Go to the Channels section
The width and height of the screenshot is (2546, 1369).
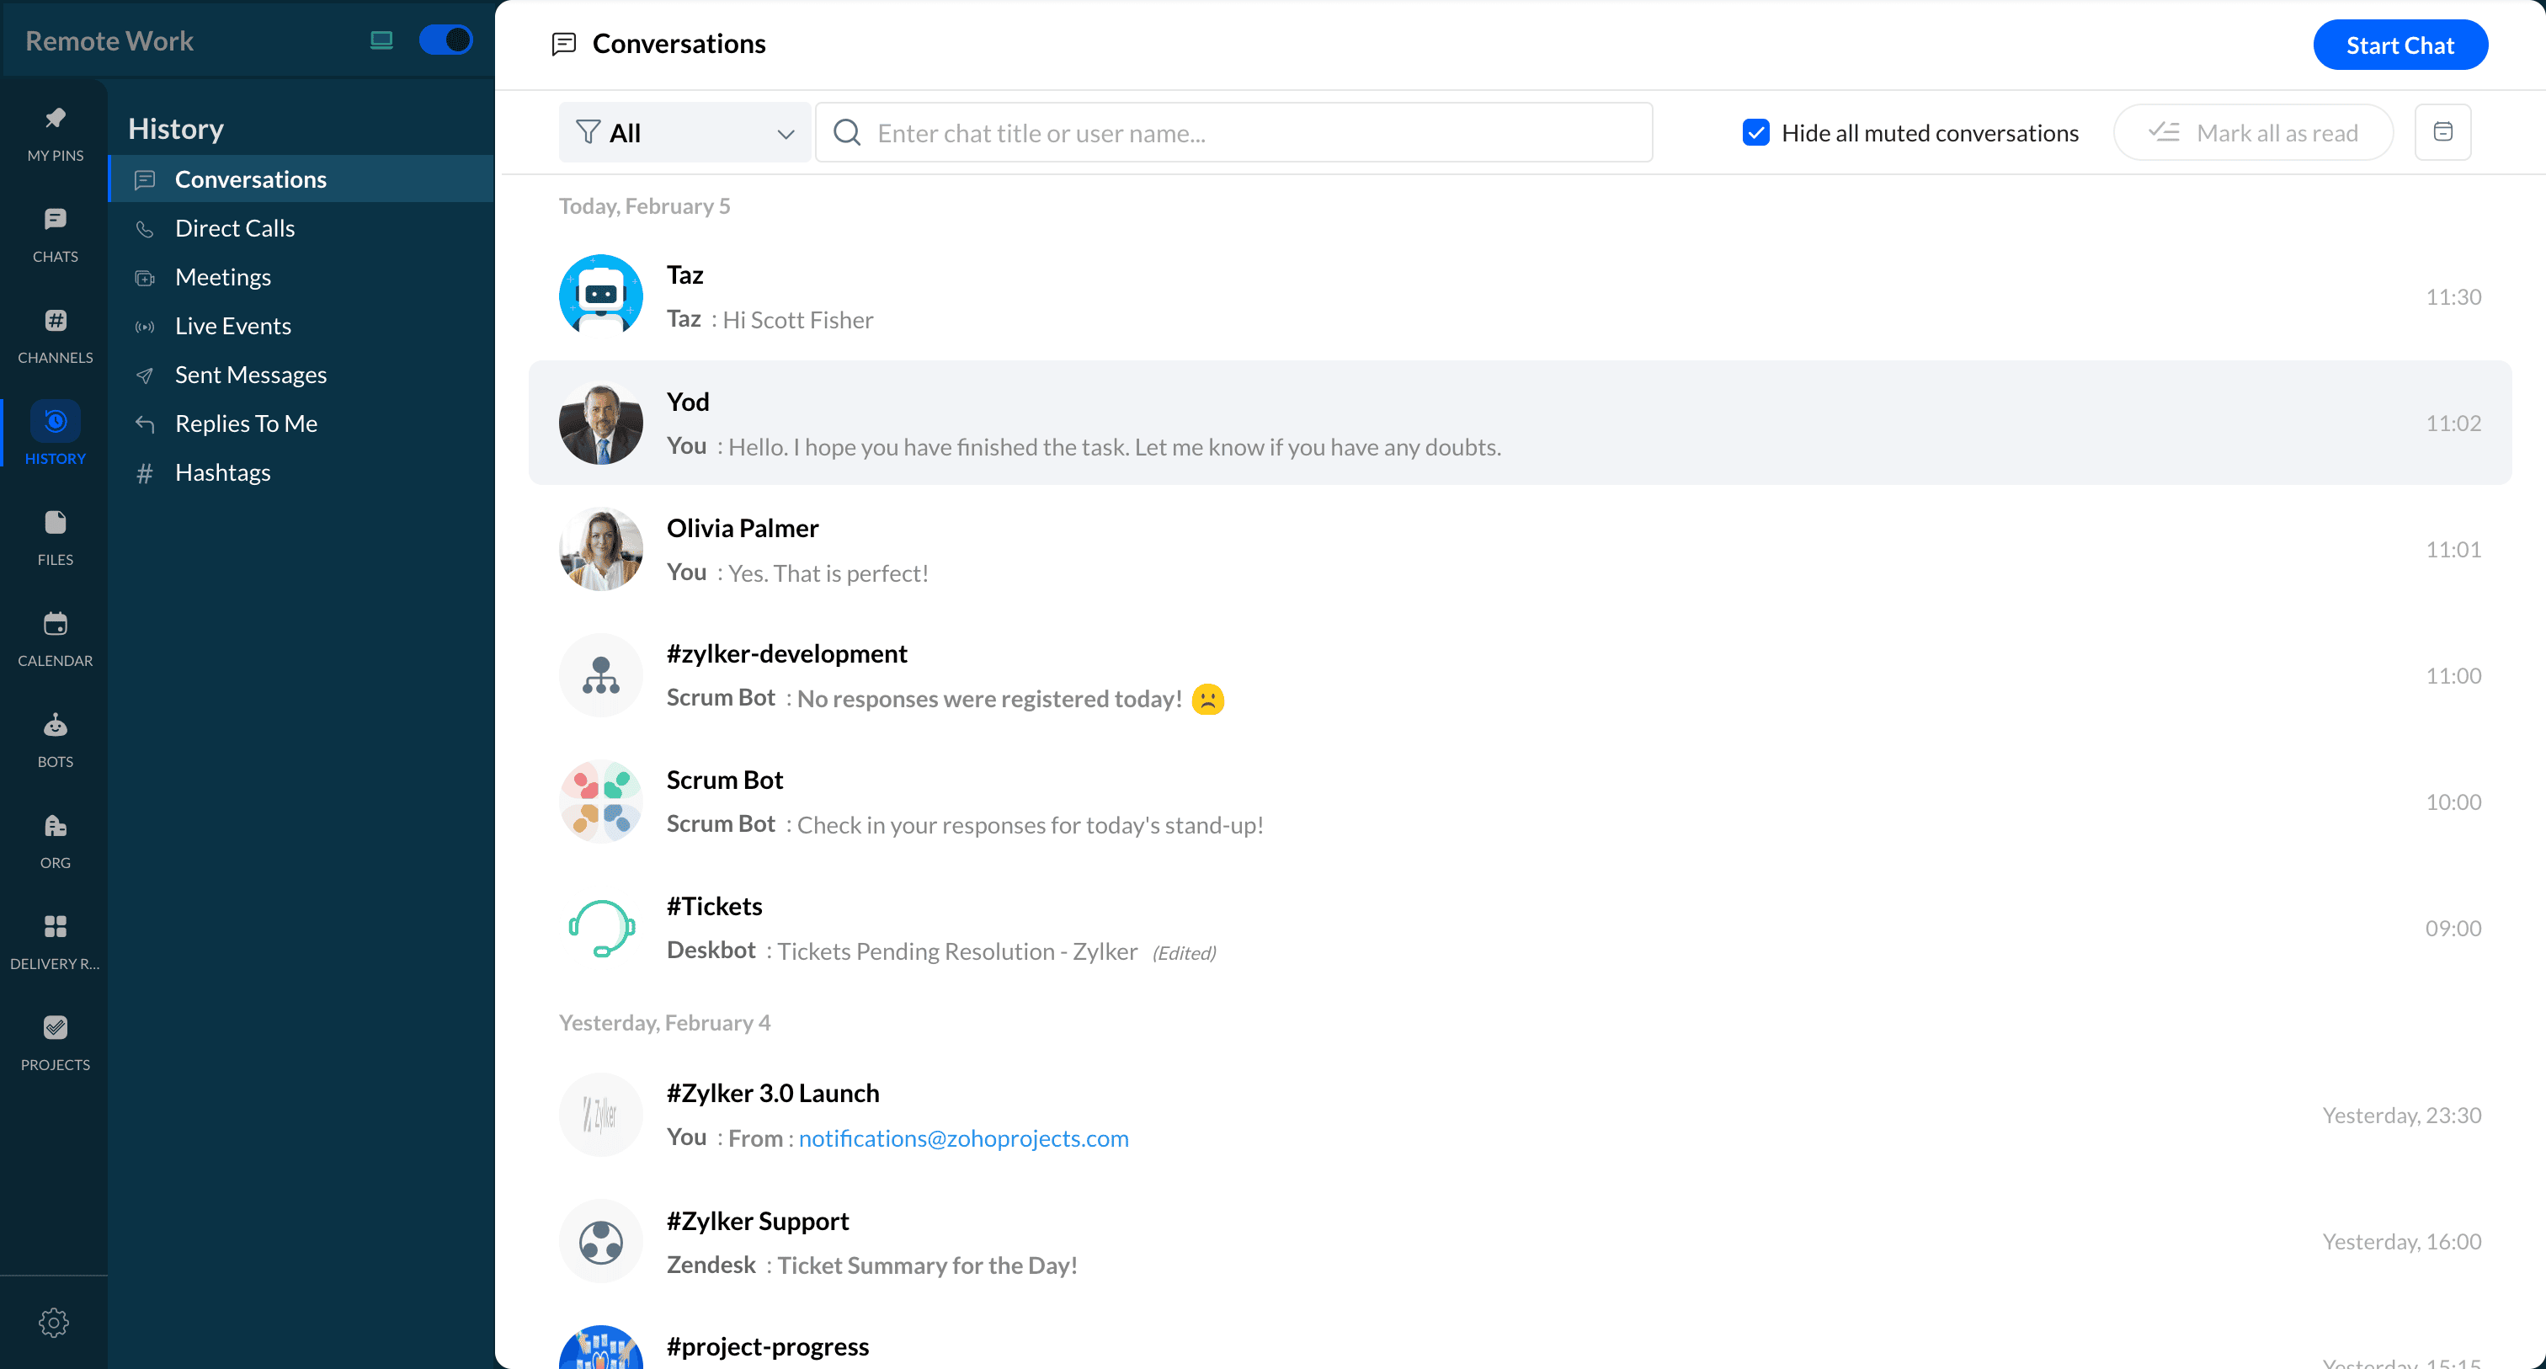(56, 336)
